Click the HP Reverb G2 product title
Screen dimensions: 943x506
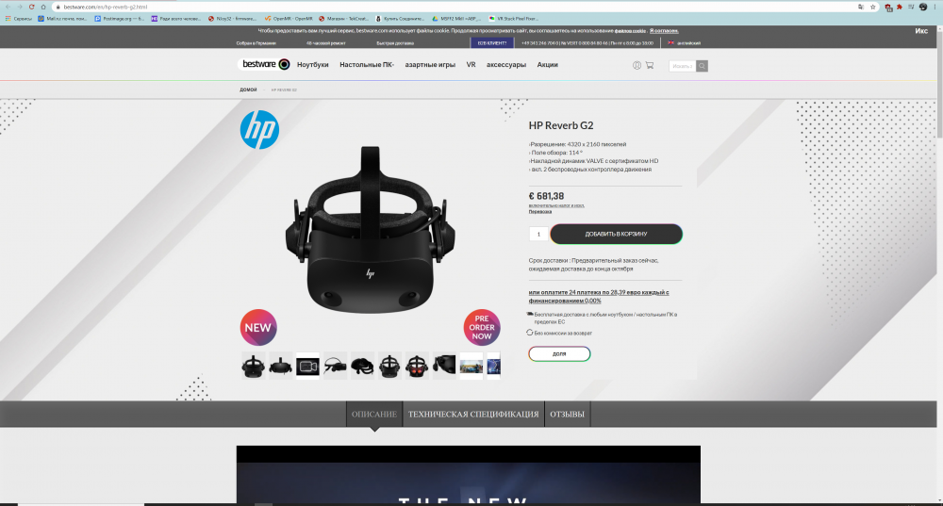point(561,125)
